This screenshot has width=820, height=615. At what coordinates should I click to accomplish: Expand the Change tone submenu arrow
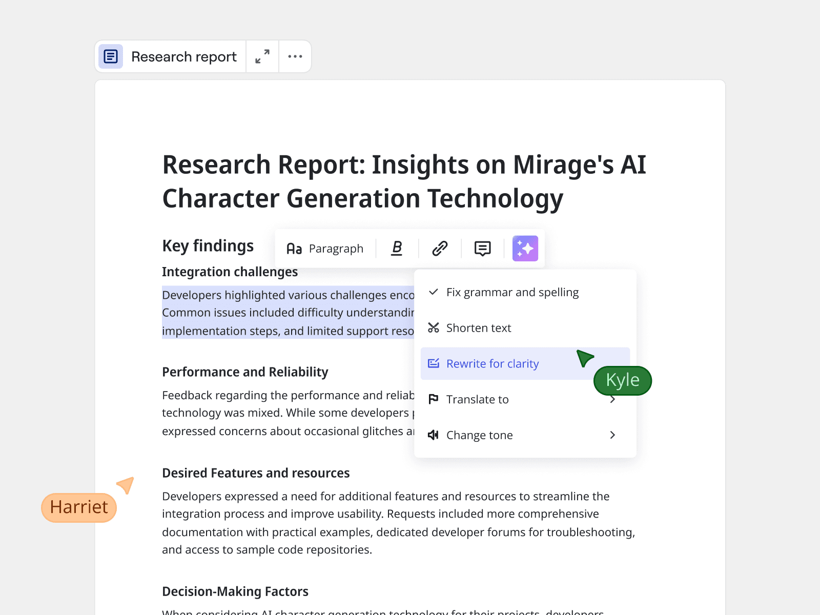[612, 435]
